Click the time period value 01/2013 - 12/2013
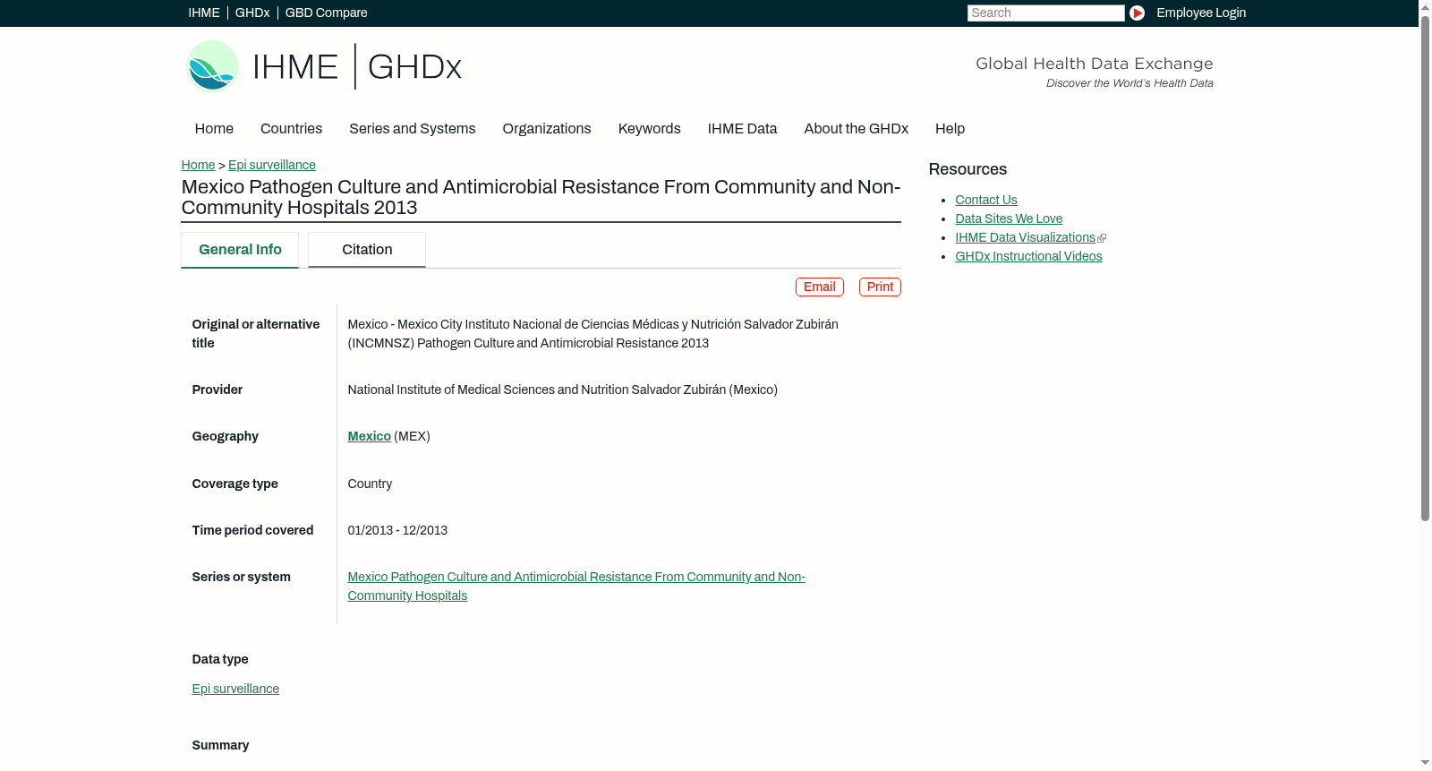1432x771 pixels. pos(397,530)
